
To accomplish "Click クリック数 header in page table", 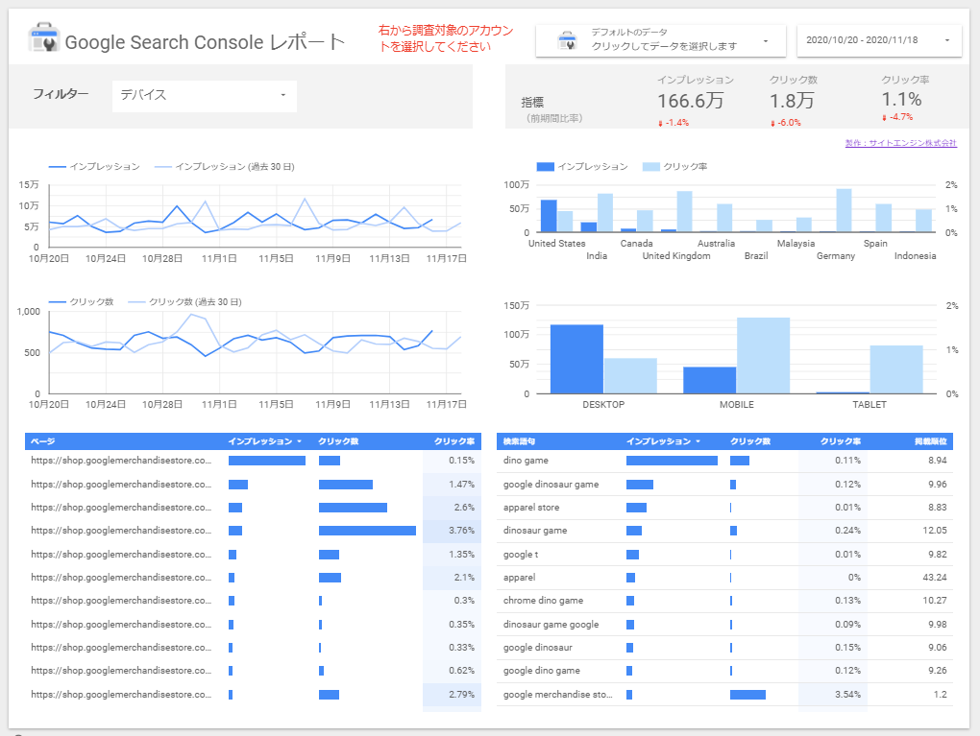I will [338, 441].
